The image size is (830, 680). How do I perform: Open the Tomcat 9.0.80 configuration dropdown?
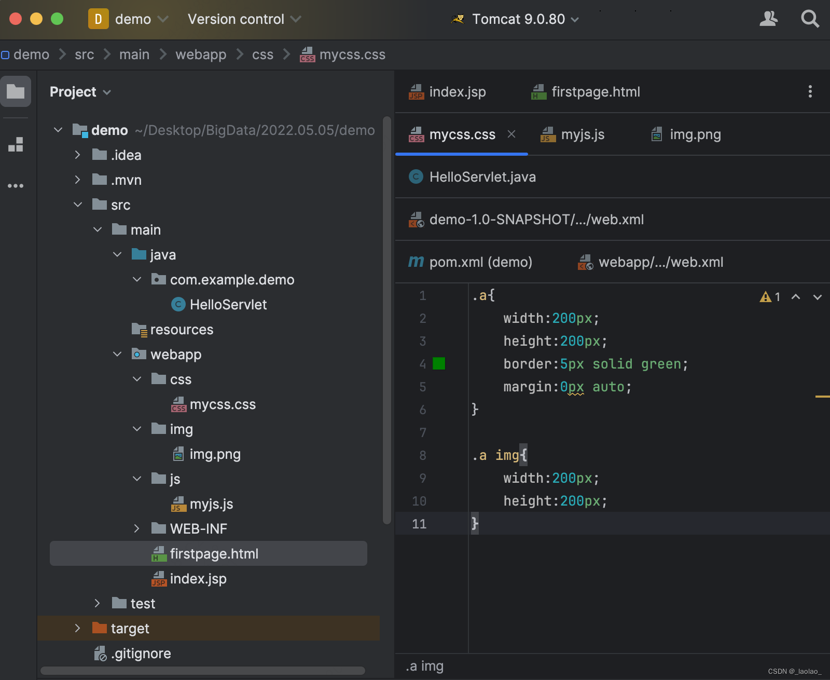(525, 19)
